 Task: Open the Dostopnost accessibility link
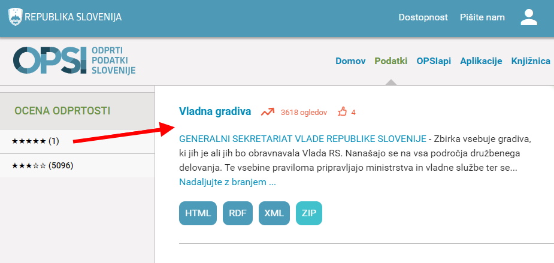click(423, 17)
